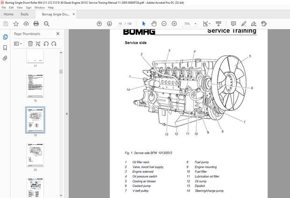Select the highlight text pen tool

(x=244, y=24)
